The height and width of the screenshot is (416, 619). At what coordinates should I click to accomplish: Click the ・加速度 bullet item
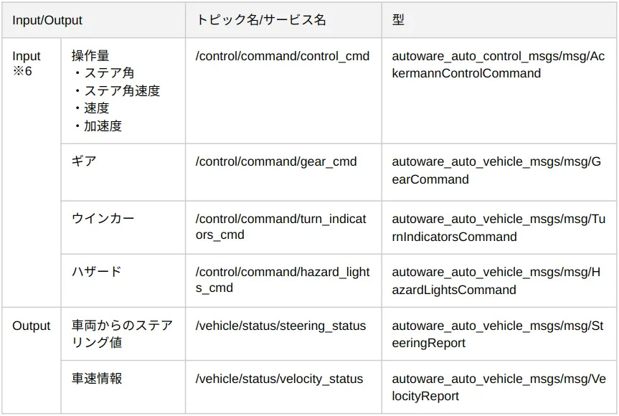tap(97, 126)
